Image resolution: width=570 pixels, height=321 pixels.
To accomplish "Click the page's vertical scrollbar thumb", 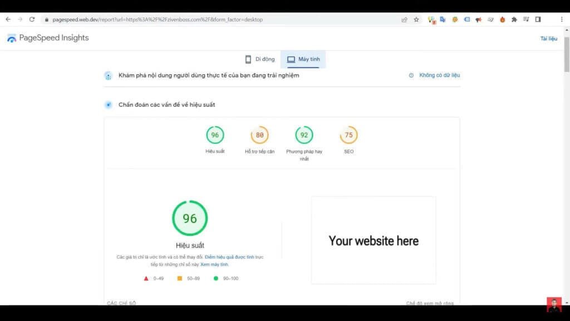I will coord(567,54).
